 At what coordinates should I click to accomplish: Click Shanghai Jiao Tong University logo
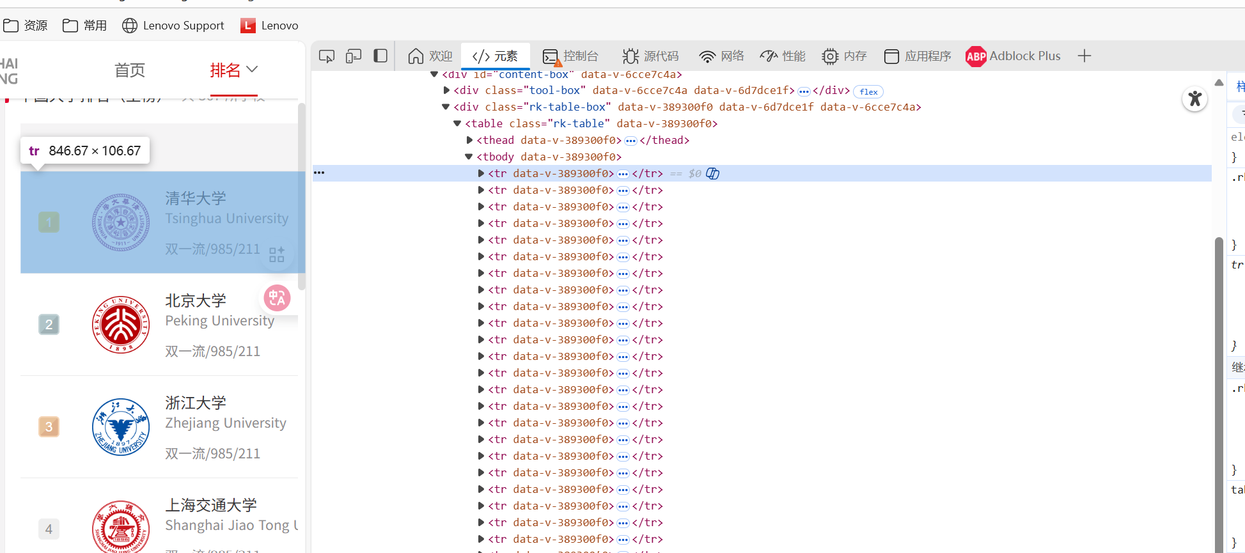(121, 527)
